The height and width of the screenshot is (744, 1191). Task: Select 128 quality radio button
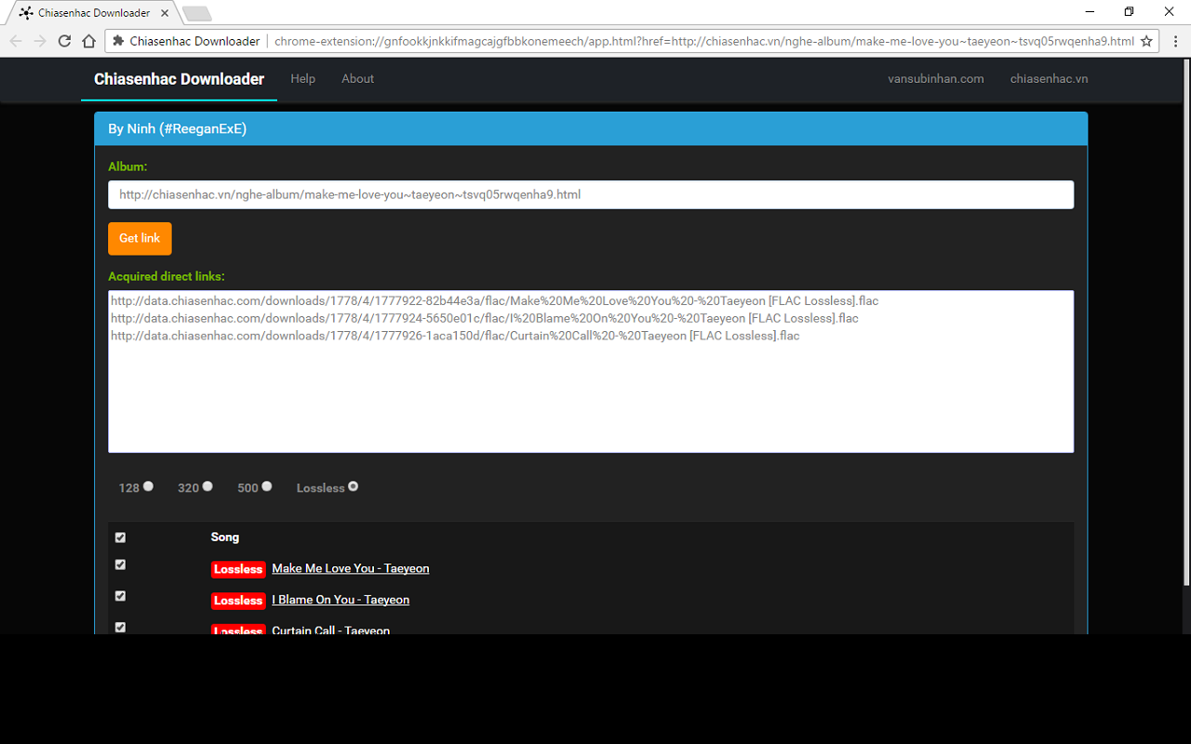[148, 486]
